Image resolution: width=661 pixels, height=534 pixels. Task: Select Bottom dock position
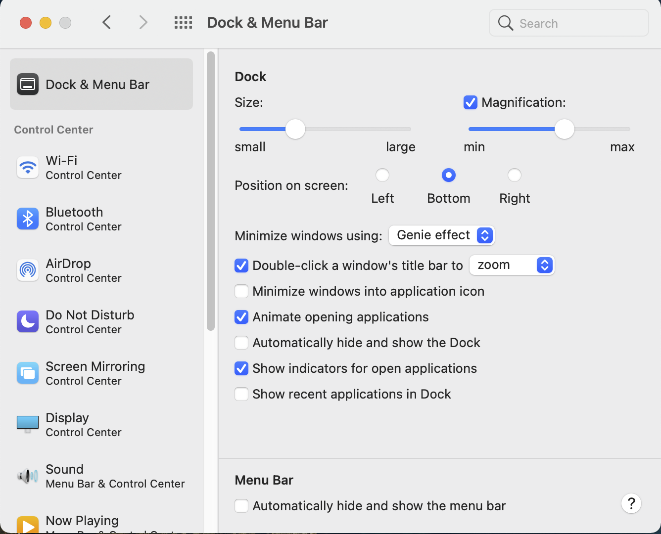[x=449, y=175]
